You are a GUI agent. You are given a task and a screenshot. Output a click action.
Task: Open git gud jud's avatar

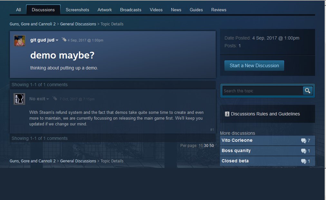(20, 41)
